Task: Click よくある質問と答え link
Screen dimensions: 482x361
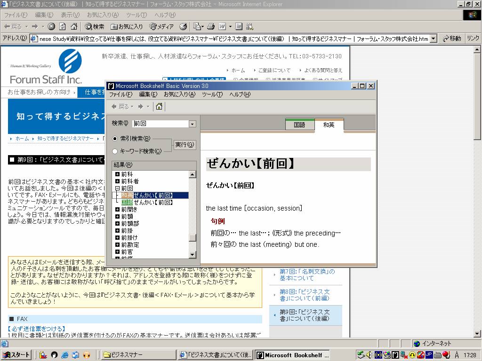Action: click(323, 71)
